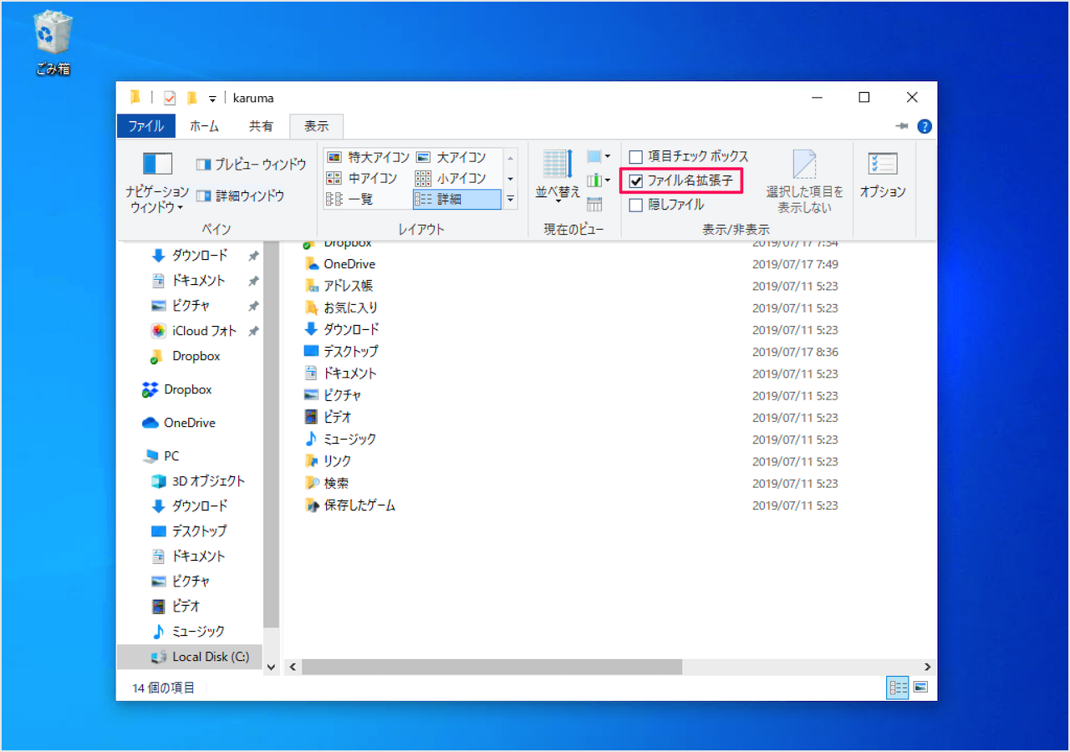Click Size all columns to fit icon
This screenshot has height=752, width=1070.
(594, 203)
